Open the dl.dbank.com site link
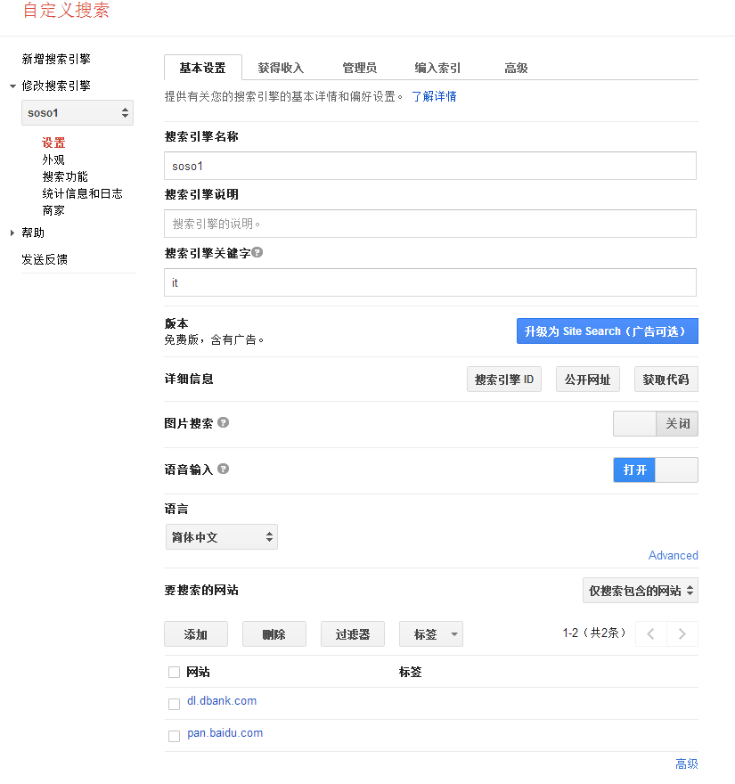 point(222,700)
